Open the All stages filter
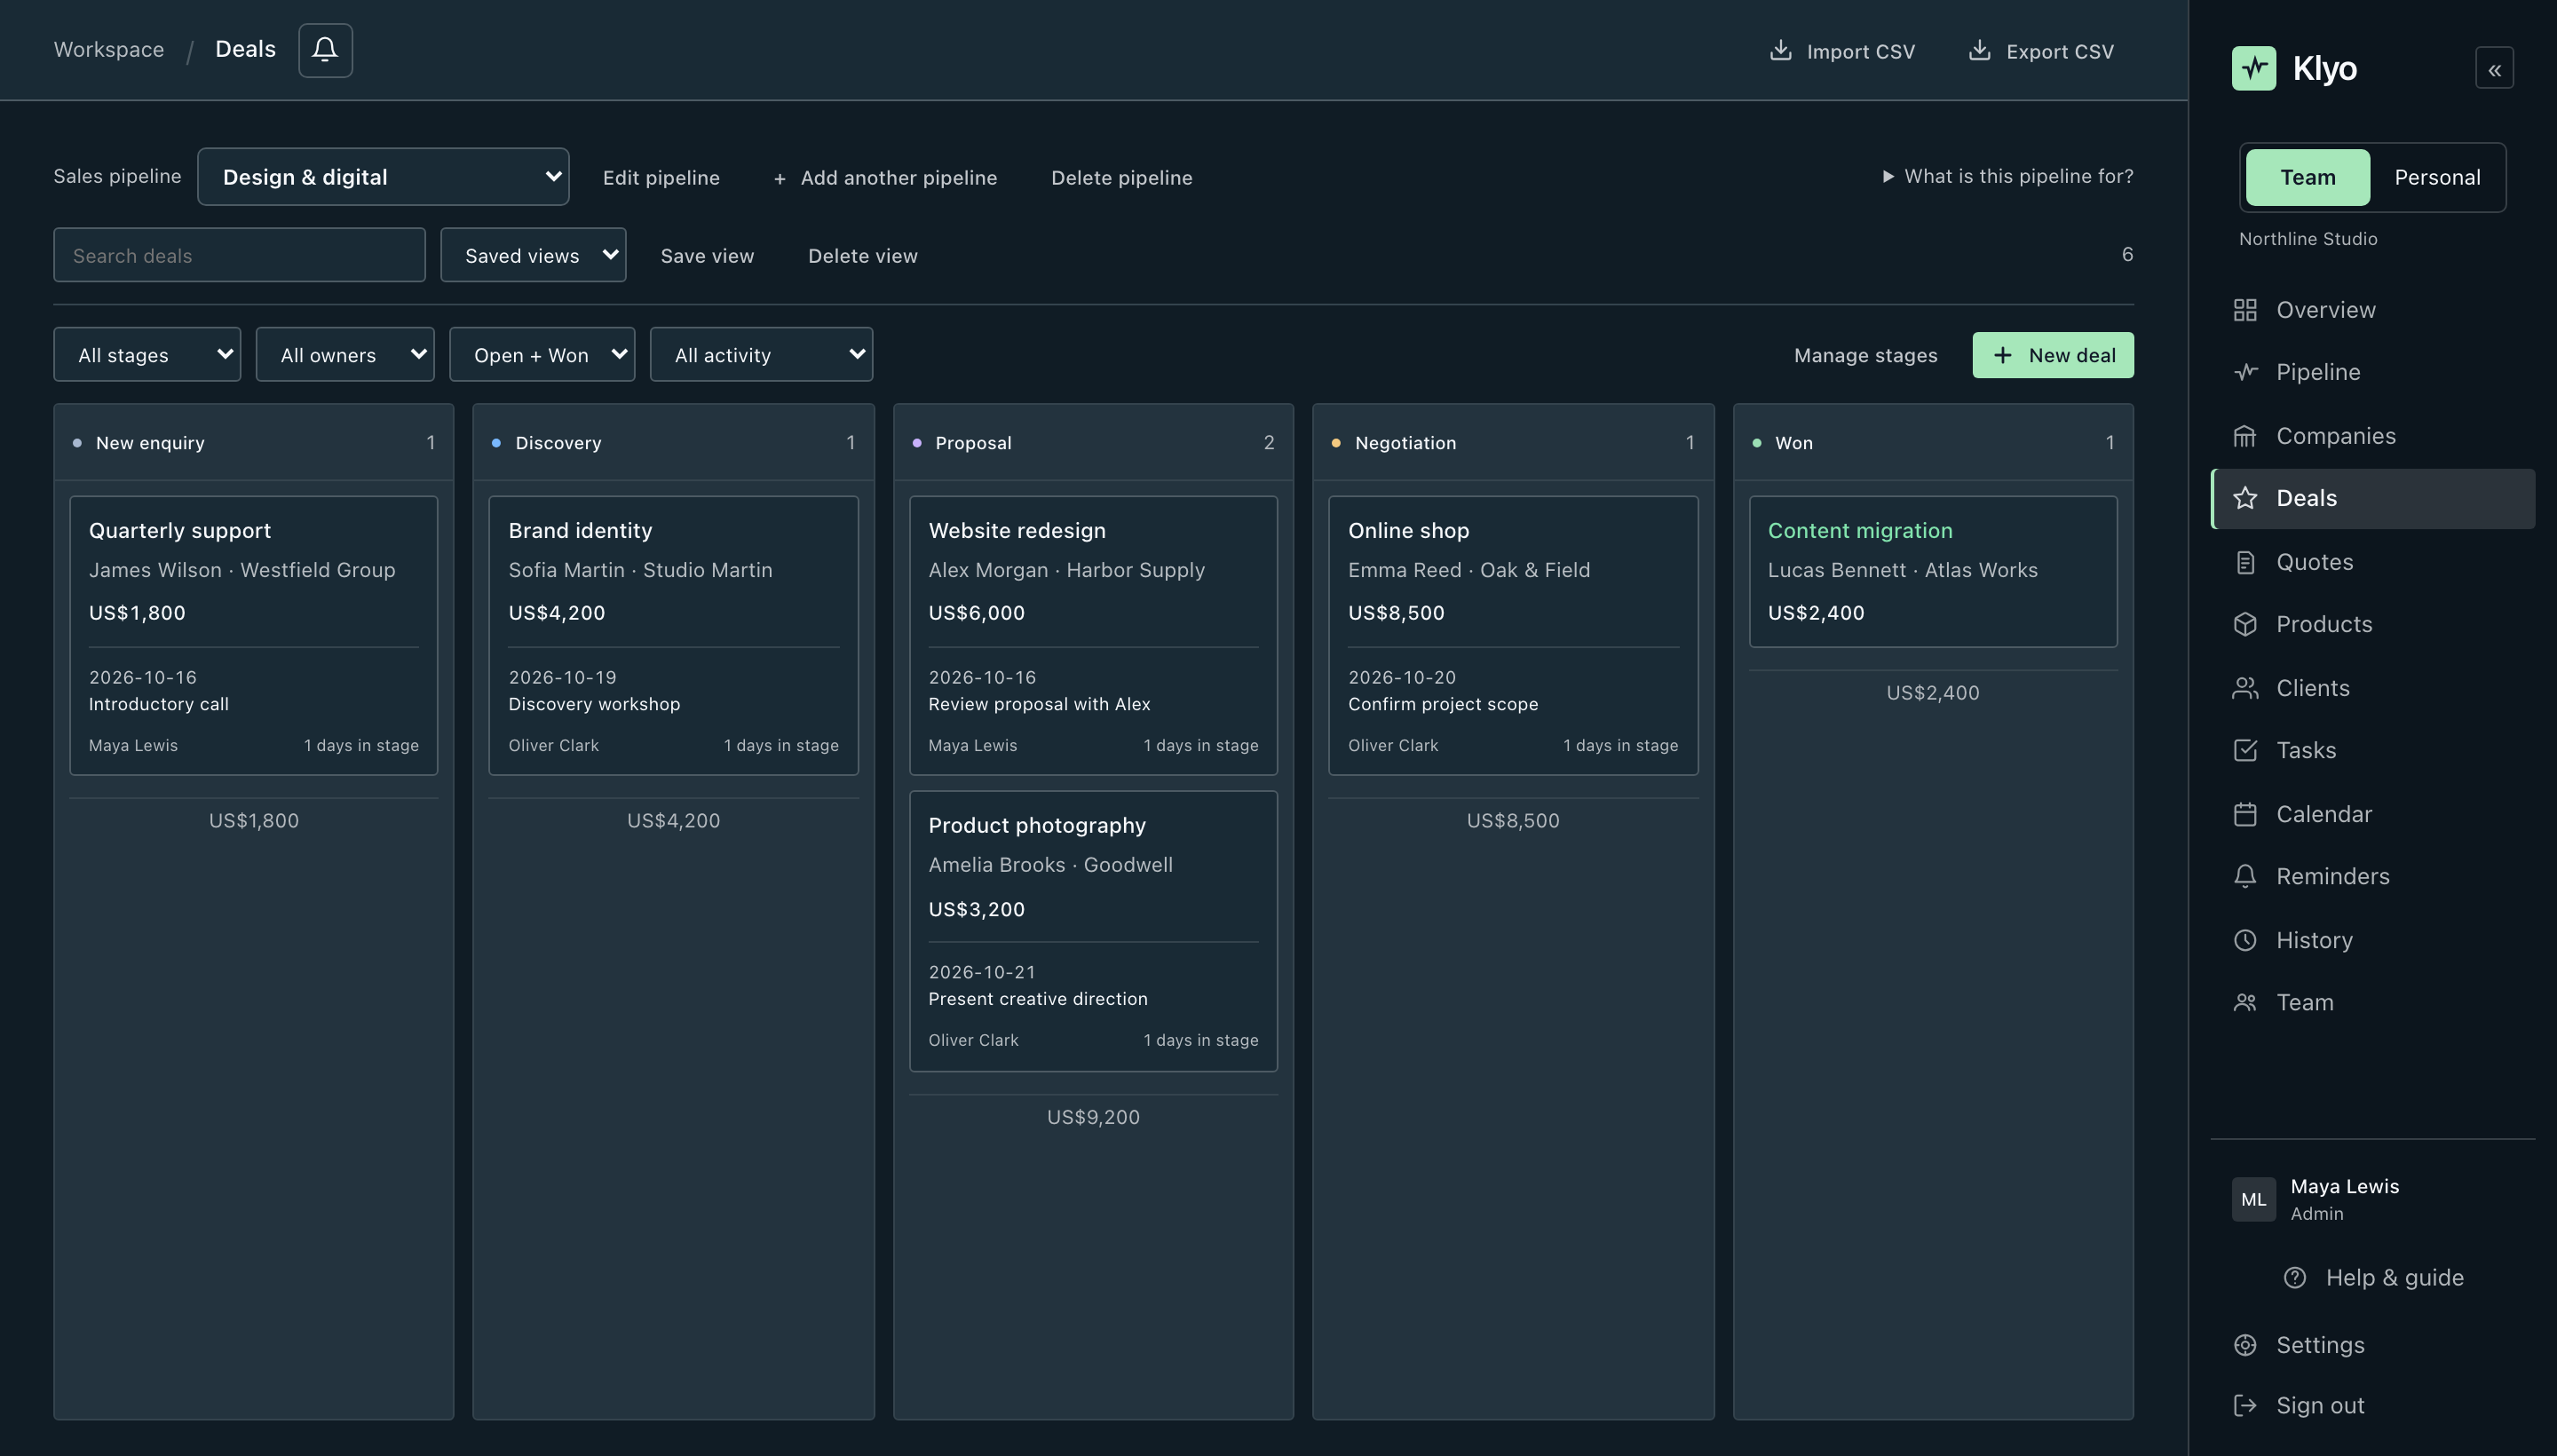 tap(147, 354)
